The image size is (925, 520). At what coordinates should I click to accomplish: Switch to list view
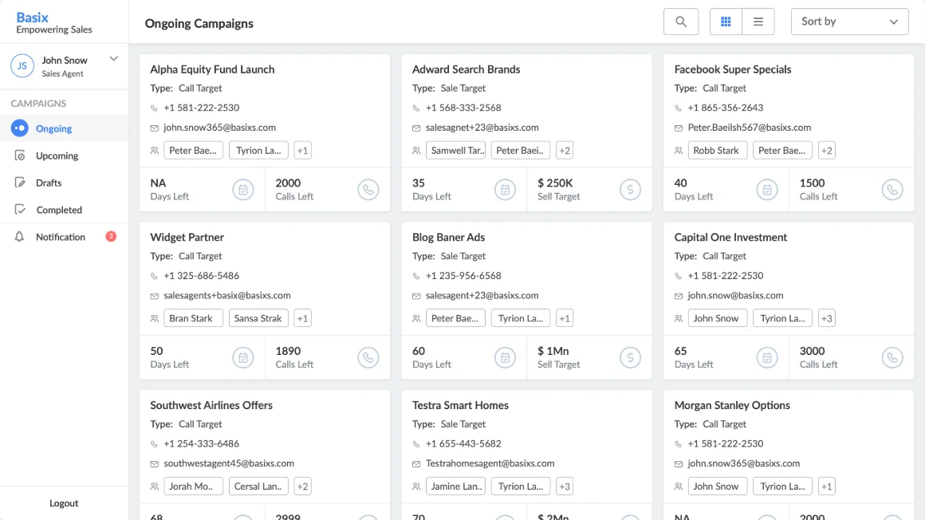758,22
